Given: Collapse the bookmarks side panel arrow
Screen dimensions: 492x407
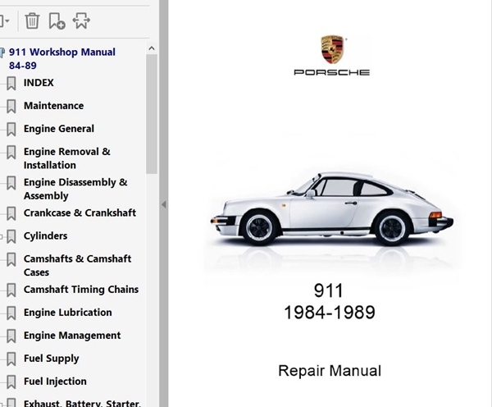Looking at the screenshot, I should point(163,205).
